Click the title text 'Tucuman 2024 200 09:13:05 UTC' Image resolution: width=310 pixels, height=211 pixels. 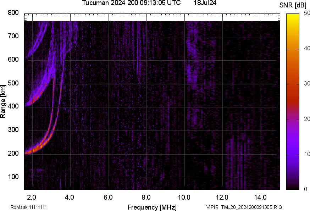point(131,3)
